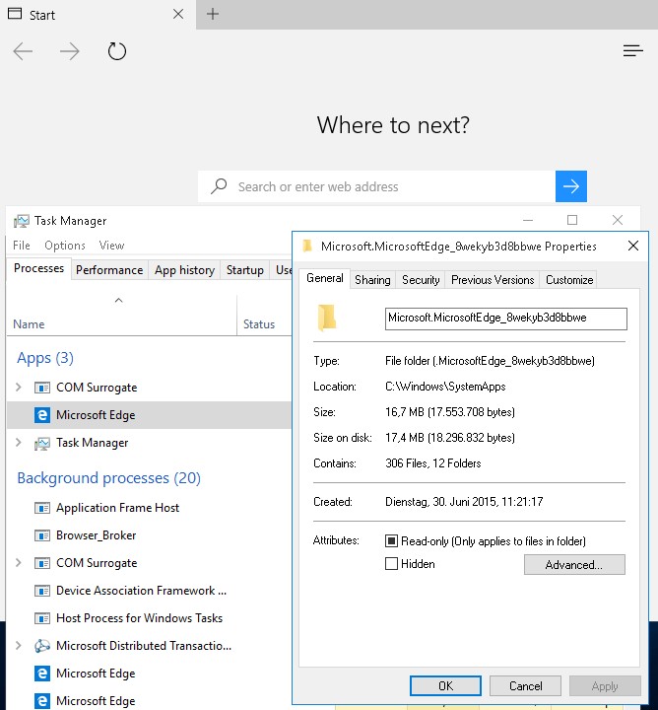Expand Microsoft Distributed Transaction entry

pos(18,646)
